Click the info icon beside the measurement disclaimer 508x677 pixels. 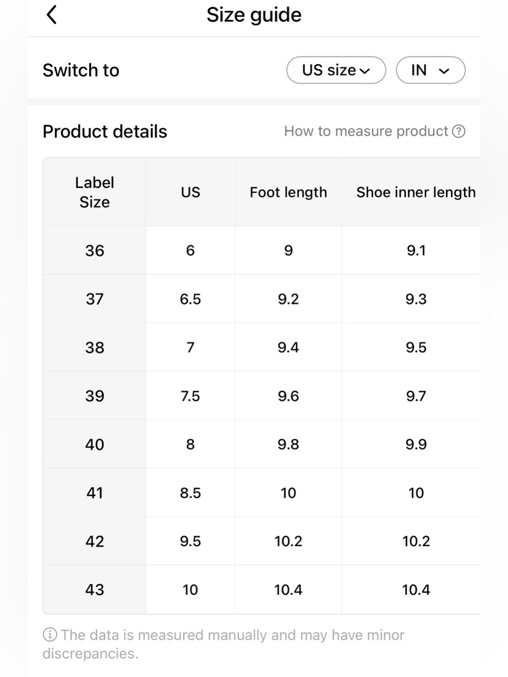coord(50,635)
